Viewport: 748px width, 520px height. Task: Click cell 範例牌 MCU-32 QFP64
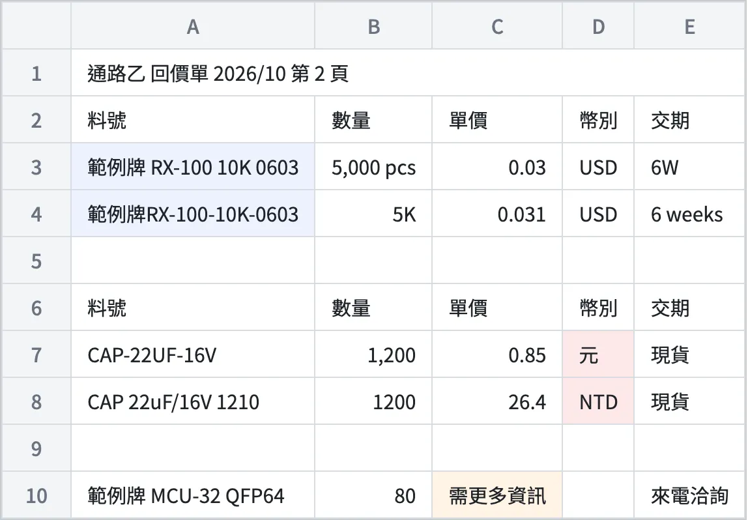click(x=193, y=495)
